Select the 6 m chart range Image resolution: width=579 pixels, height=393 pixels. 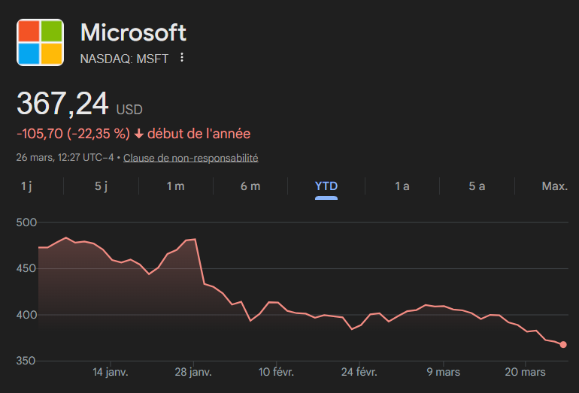(x=250, y=186)
